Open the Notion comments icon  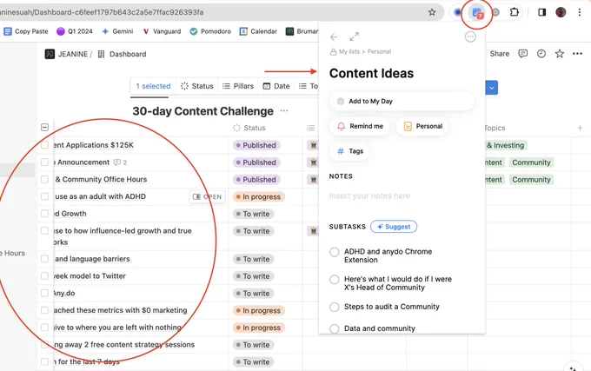[523, 54]
